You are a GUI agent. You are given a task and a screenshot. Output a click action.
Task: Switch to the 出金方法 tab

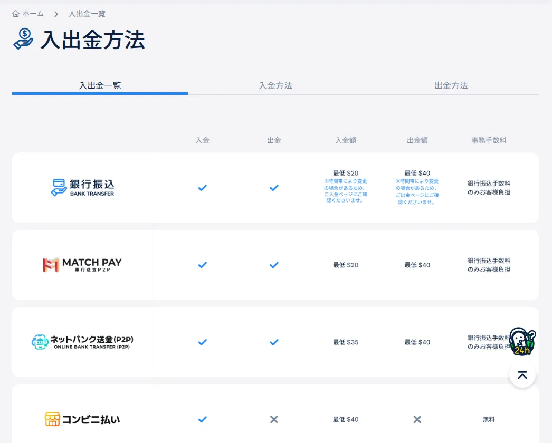(451, 85)
